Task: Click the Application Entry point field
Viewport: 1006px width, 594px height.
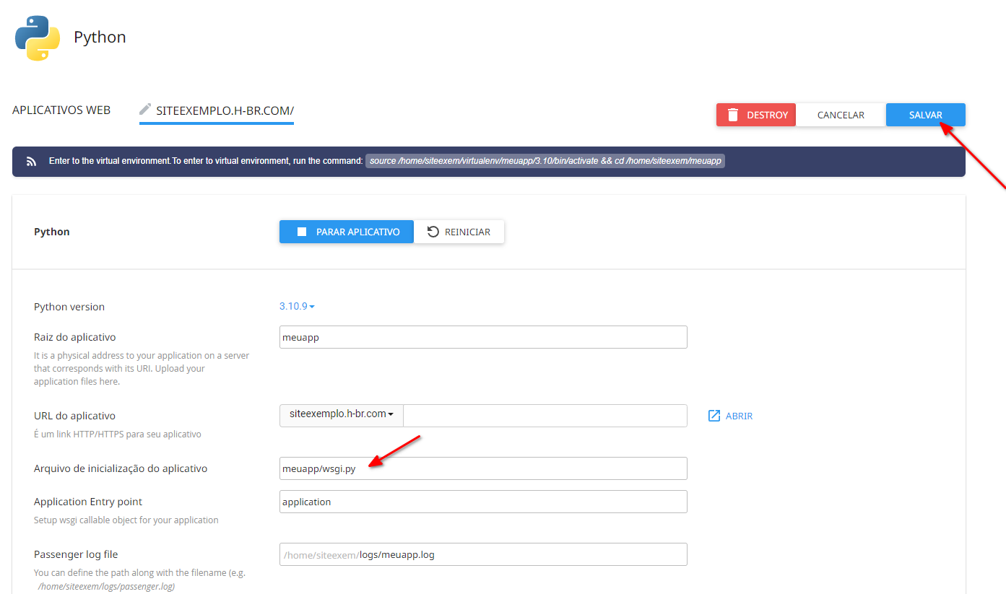Action: click(483, 502)
